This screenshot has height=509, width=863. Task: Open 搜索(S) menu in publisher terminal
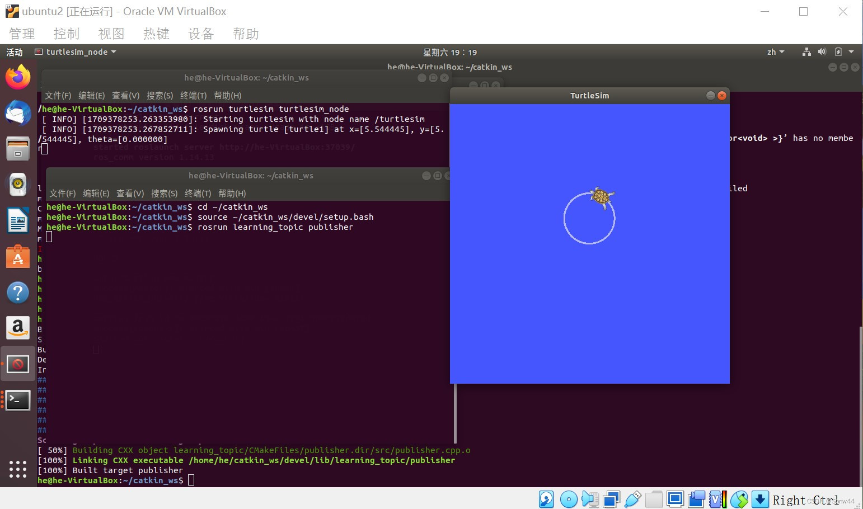(x=165, y=194)
